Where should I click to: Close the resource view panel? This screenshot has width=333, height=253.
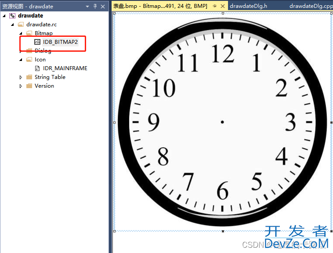tap(103, 7)
